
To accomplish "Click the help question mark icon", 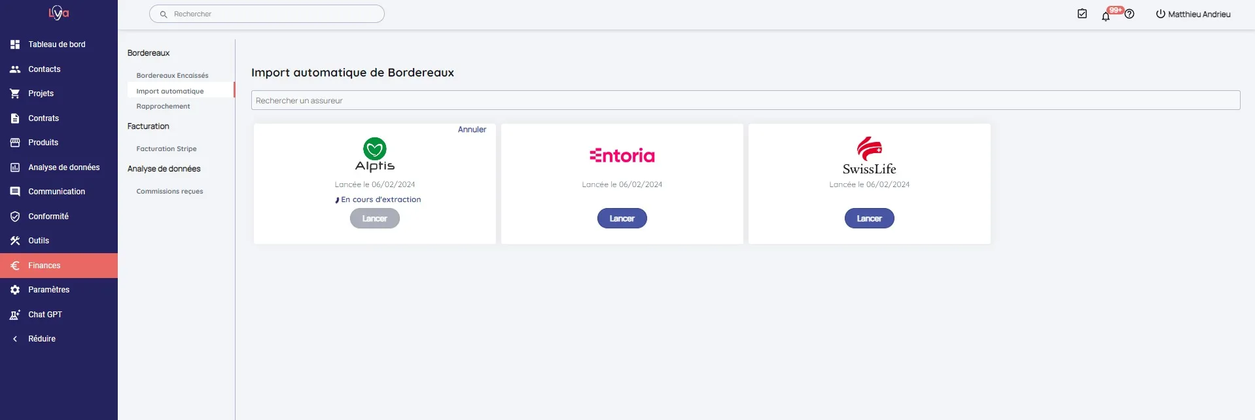I will [x=1129, y=14].
